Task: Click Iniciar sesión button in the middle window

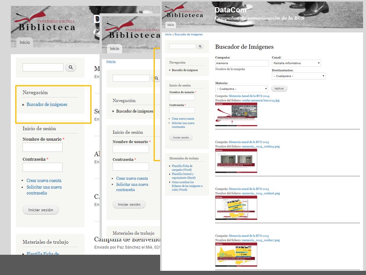Action: pyautogui.click(x=129, y=204)
